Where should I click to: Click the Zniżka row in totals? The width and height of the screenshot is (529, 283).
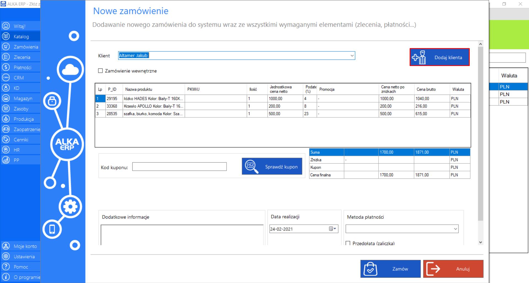coord(390,160)
